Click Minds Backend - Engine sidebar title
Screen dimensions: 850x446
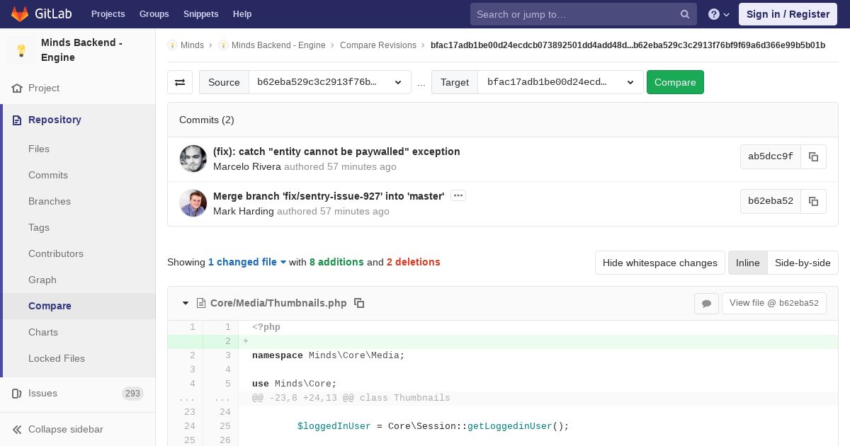[81, 50]
